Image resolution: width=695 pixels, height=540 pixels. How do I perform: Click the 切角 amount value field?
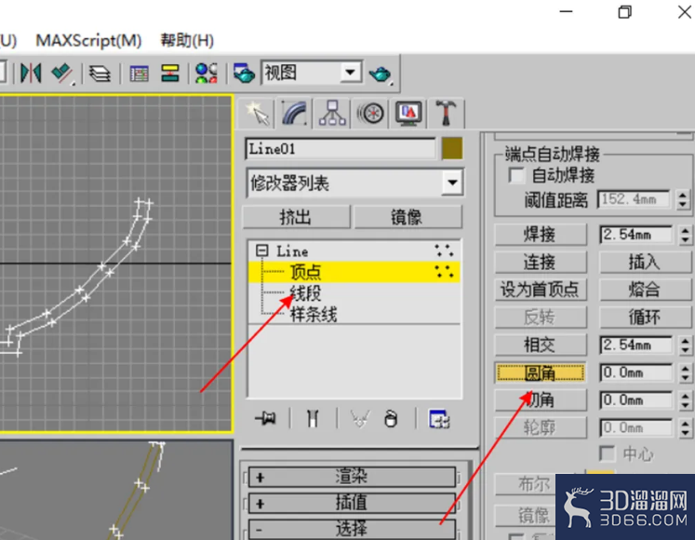pos(636,400)
